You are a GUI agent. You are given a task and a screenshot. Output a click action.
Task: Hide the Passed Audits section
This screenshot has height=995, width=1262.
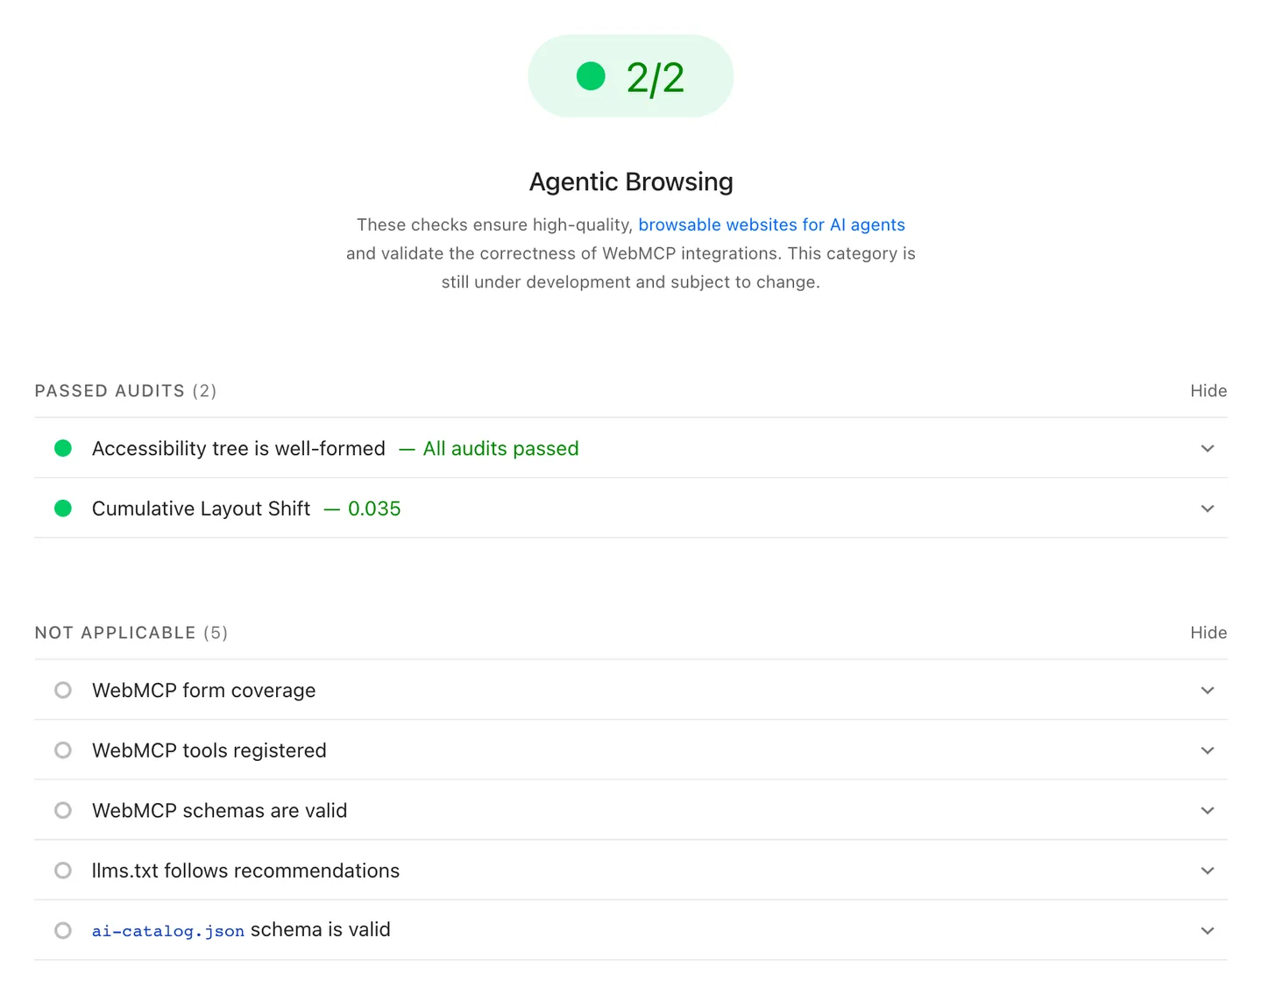1208,391
